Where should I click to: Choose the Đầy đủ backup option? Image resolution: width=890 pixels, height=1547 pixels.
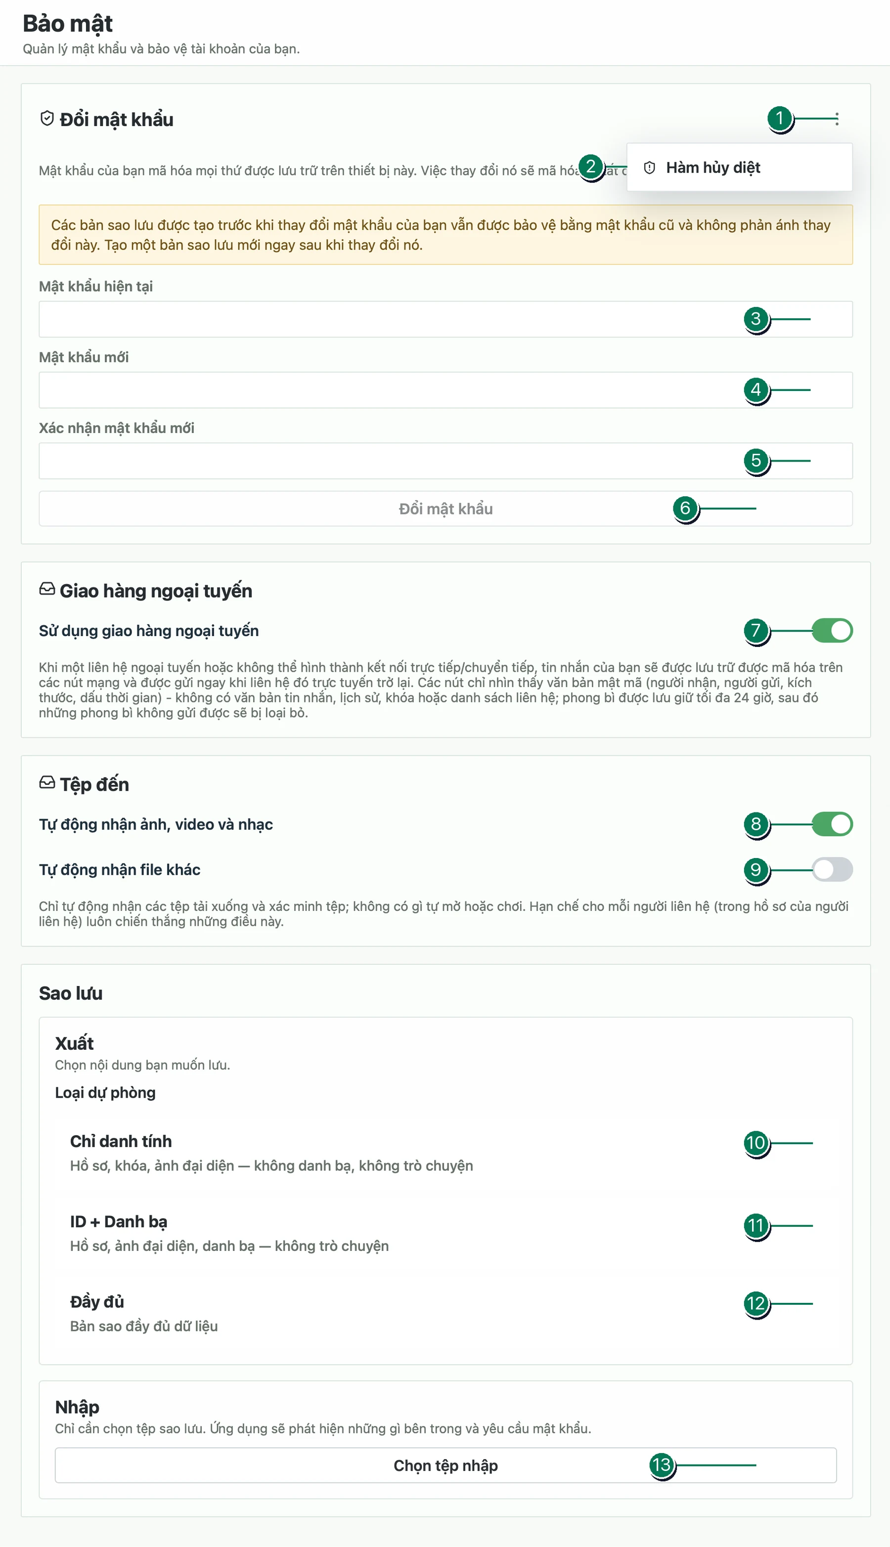click(445, 1313)
